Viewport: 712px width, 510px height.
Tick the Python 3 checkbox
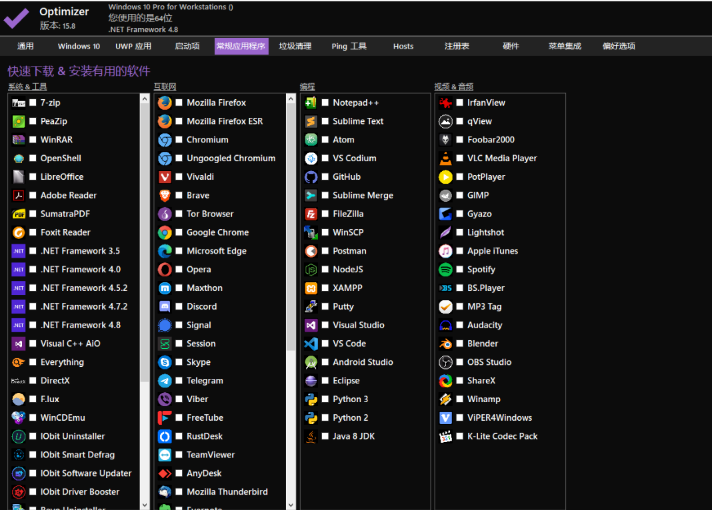point(325,399)
